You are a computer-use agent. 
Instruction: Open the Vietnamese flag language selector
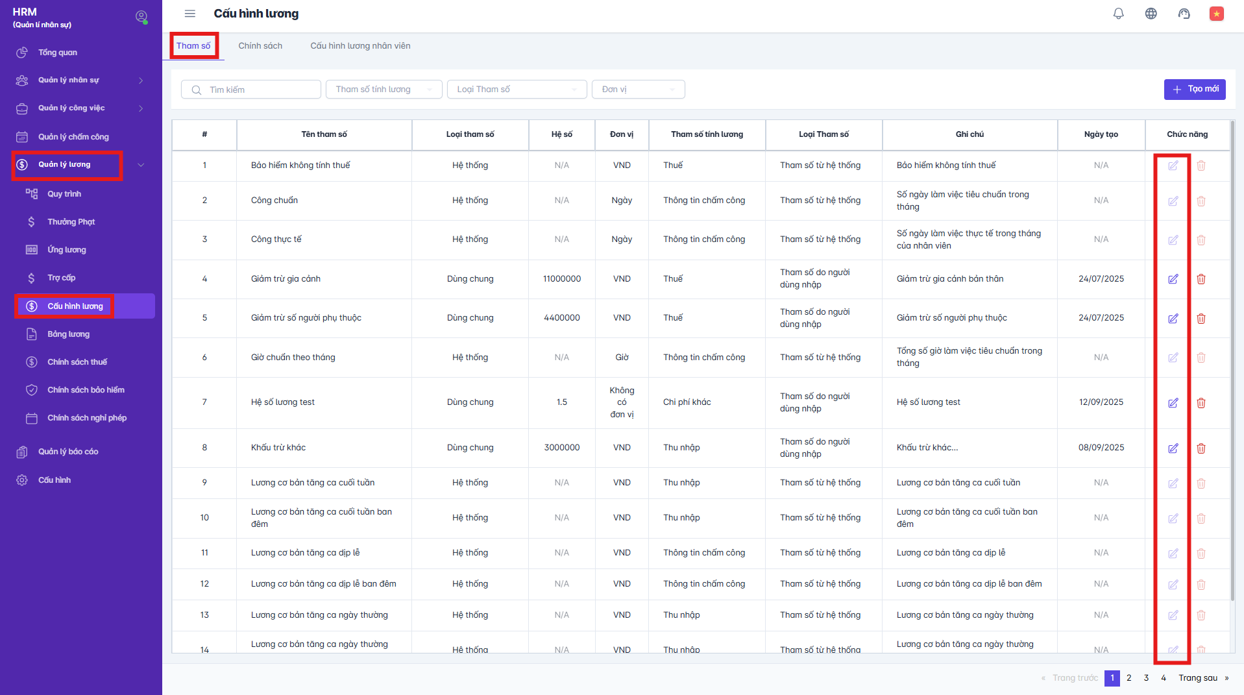(1216, 14)
